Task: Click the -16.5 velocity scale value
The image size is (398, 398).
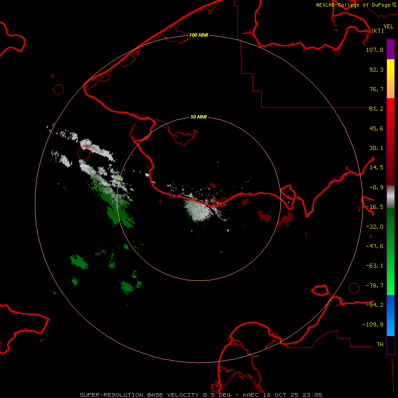Action: [x=375, y=207]
